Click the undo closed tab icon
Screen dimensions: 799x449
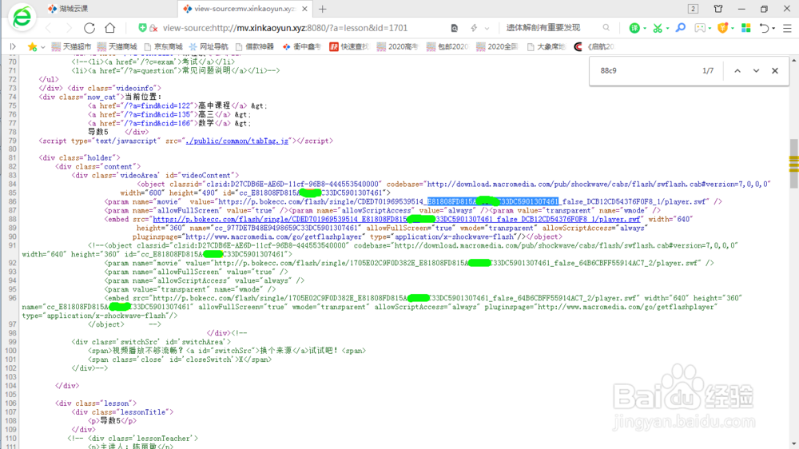(x=764, y=29)
